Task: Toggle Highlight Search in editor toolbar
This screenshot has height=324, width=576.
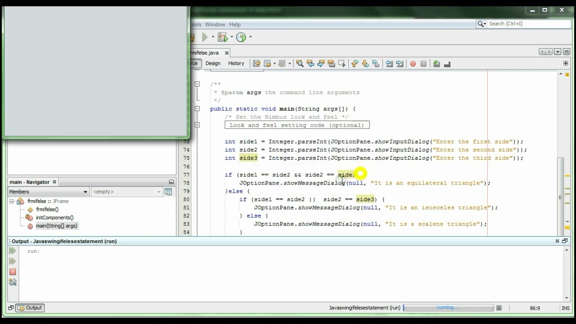Action: tap(331, 64)
